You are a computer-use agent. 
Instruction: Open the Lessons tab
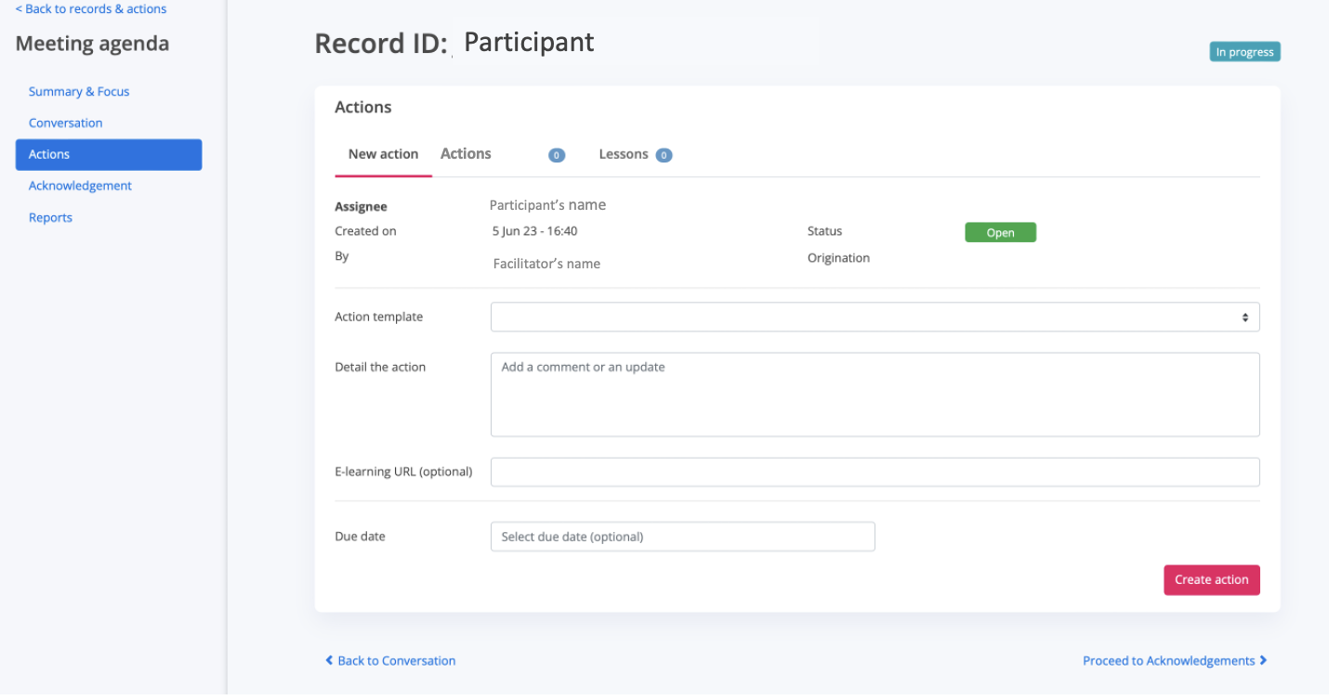pyautogui.click(x=623, y=154)
